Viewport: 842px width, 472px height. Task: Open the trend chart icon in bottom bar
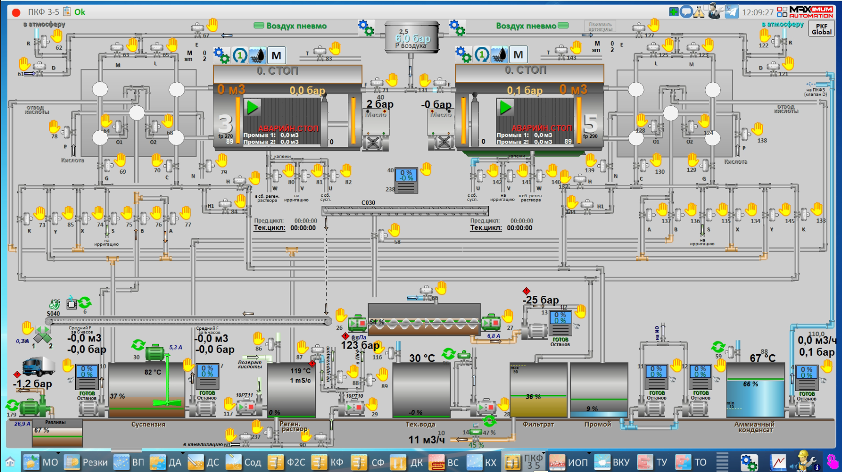[778, 462]
